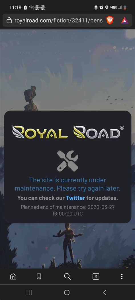The image size is (135, 300).
Task: Tap the Android home button
Action: pyautogui.click(x=67, y=292)
